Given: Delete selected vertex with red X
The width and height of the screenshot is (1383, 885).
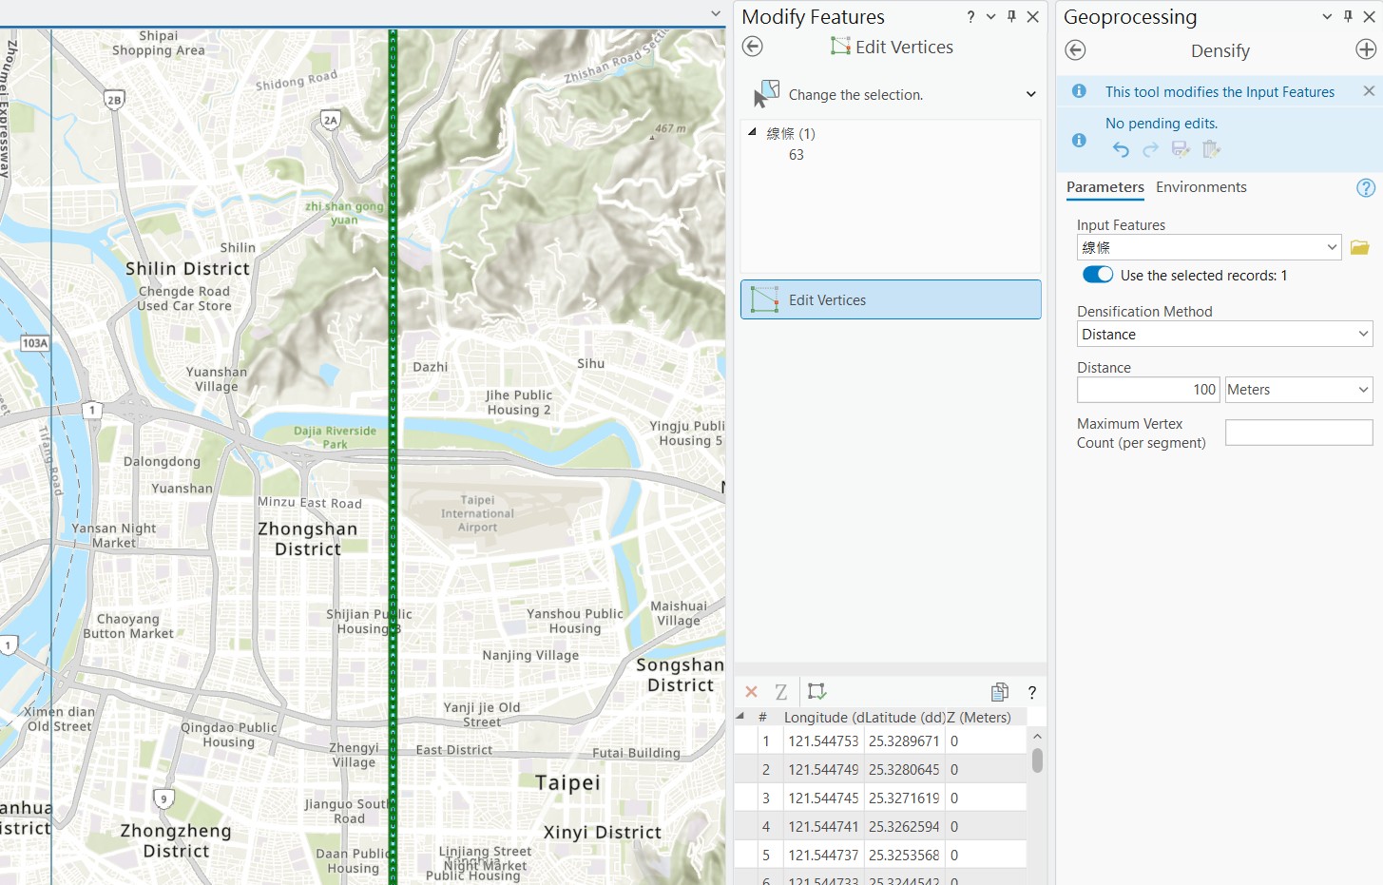Looking at the screenshot, I should coord(751,692).
